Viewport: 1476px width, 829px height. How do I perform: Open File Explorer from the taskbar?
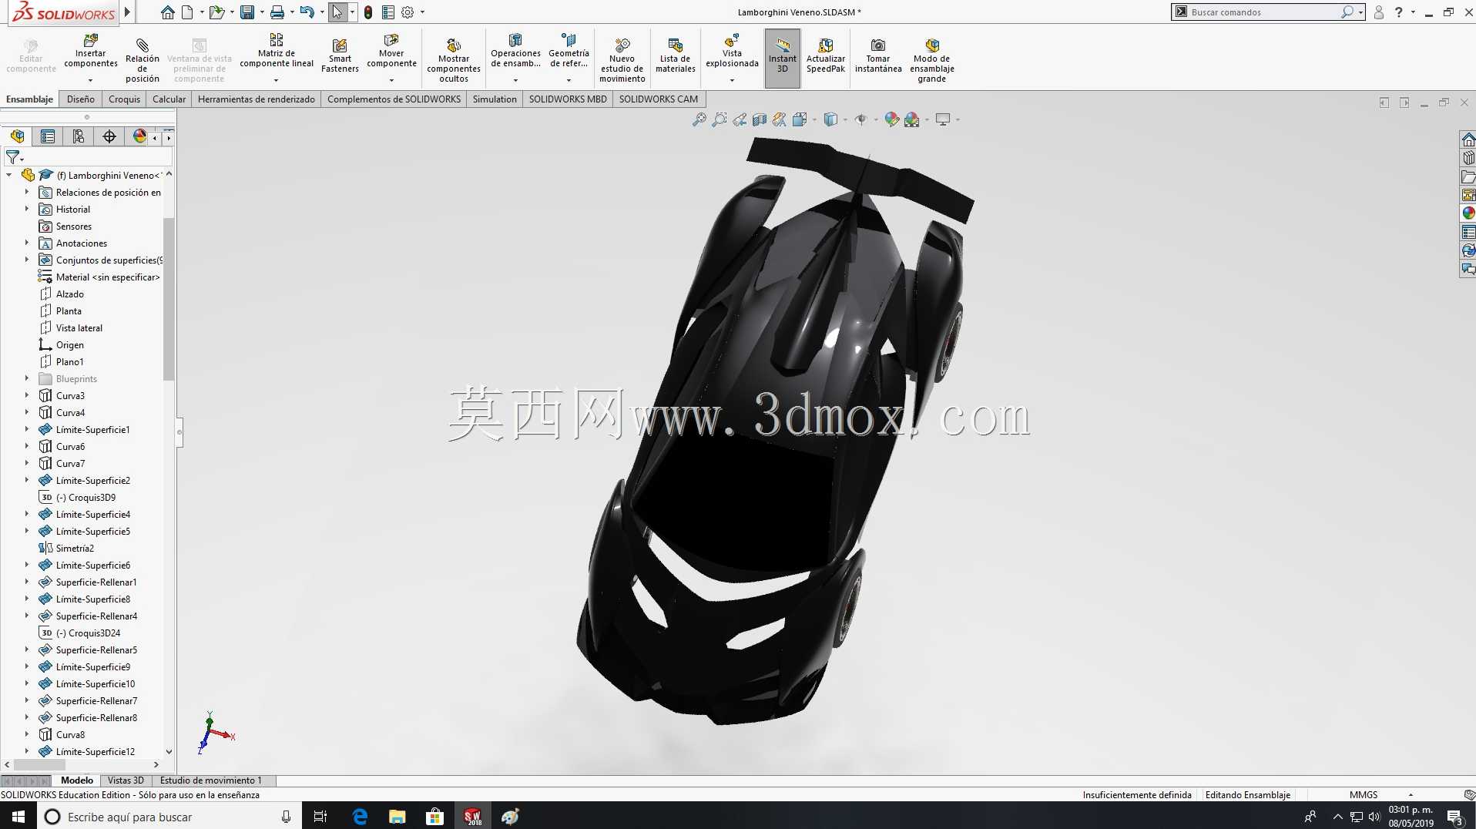click(x=398, y=817)
